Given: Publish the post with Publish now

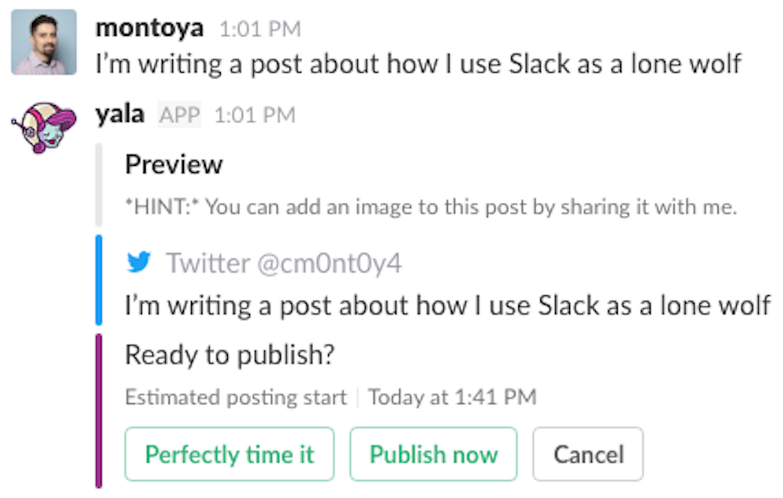Looking at the screenshot, I should tap(434, 454).
